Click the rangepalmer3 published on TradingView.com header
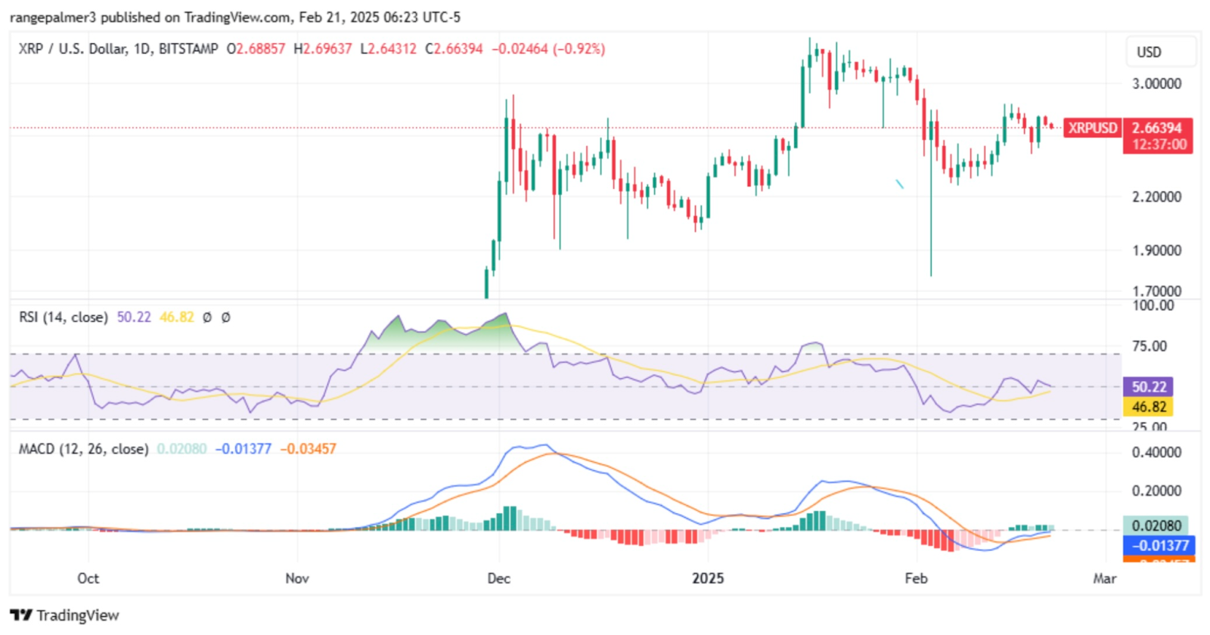The image size is (1210, 635). click(234, 17)
